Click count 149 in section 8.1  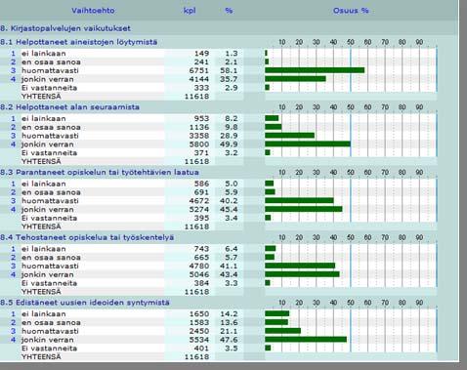point(201,54)
